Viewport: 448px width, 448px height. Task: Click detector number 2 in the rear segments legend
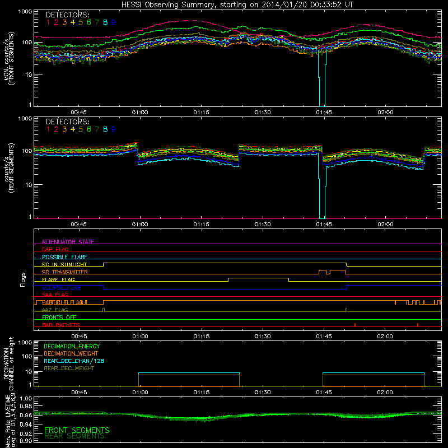click(x=57, y=129)
